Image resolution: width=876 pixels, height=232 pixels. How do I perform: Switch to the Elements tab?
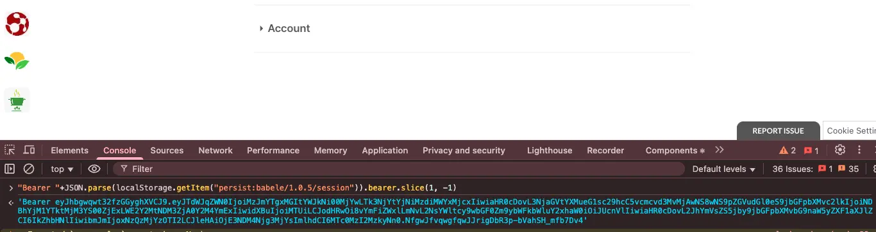tap(69, 150)
